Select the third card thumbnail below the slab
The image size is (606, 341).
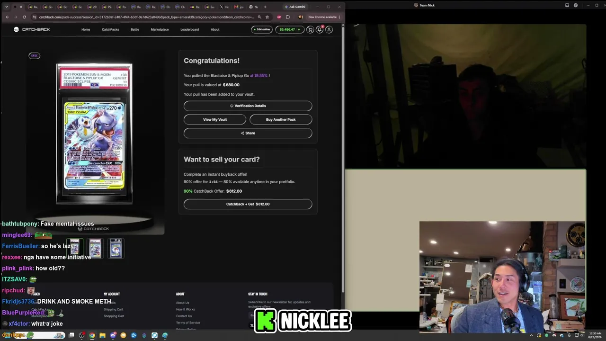pyautogui.click(x=116, y=248)
